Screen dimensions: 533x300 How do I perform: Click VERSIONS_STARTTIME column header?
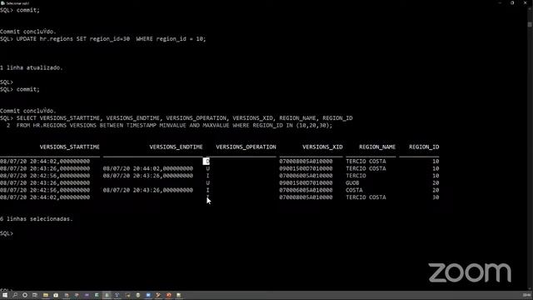70,147
